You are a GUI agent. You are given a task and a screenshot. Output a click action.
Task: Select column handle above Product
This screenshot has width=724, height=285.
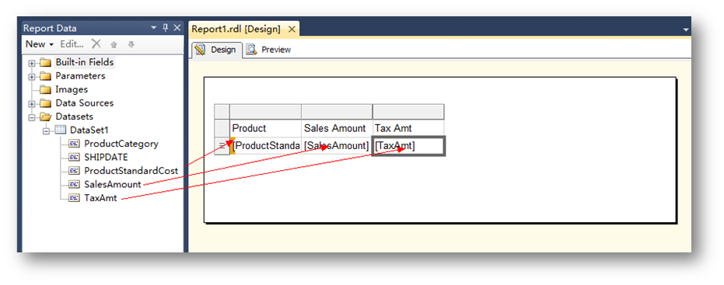[x=265, y=112]
